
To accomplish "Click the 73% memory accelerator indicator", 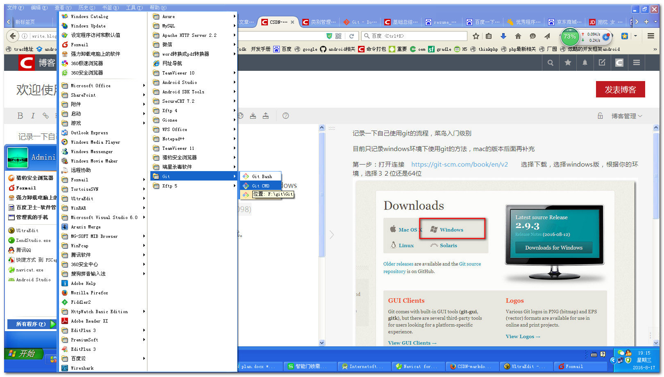I will click(569, 36).
